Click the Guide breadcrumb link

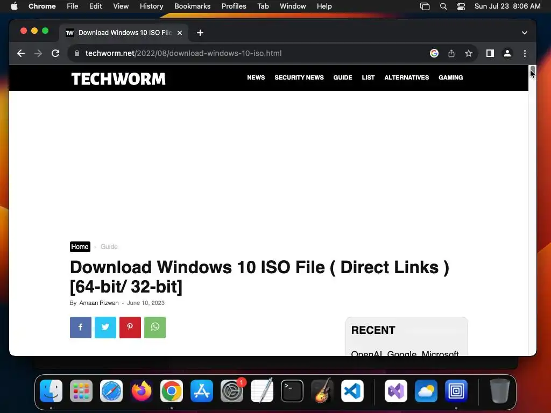coord(109,247)
